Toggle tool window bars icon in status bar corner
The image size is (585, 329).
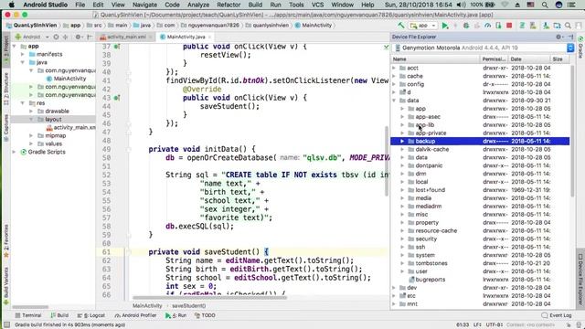click(x=6, y=325)
